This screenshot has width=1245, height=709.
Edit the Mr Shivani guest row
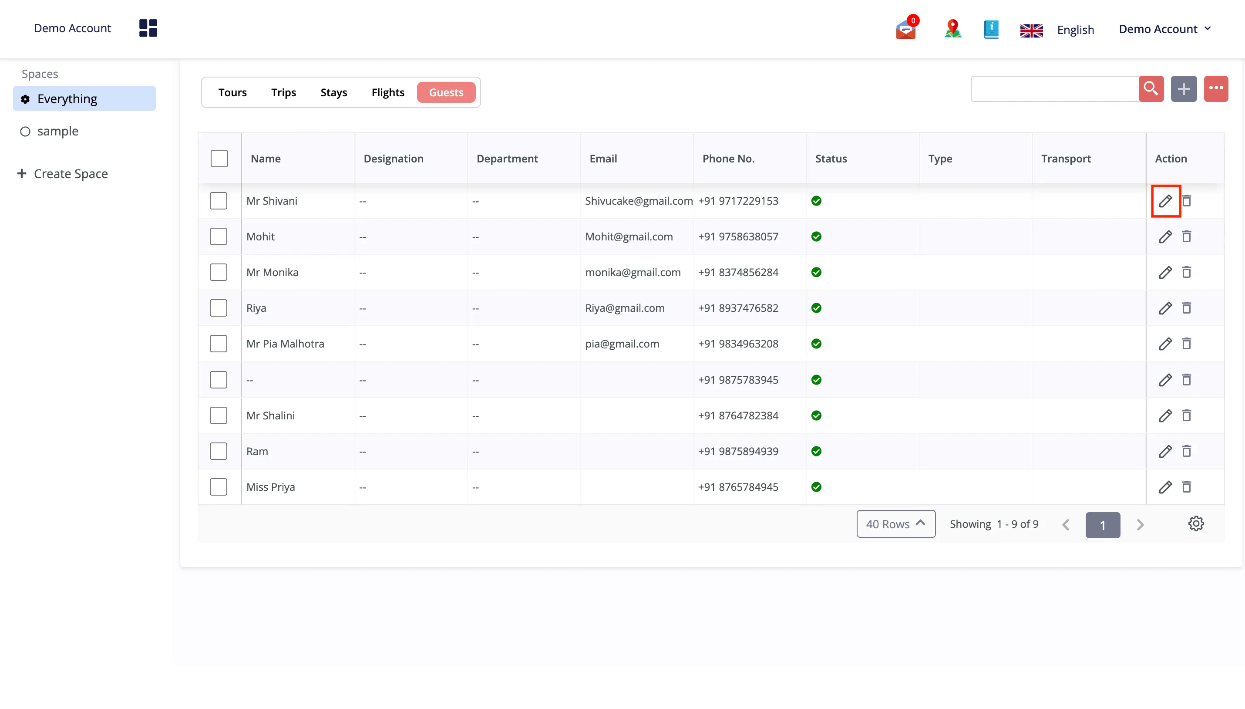coord(1165,201)
